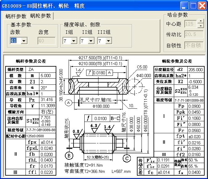Click the 6.3 surface roughness symbol
This screenshot has height=179, width=208.
(95, 128)
